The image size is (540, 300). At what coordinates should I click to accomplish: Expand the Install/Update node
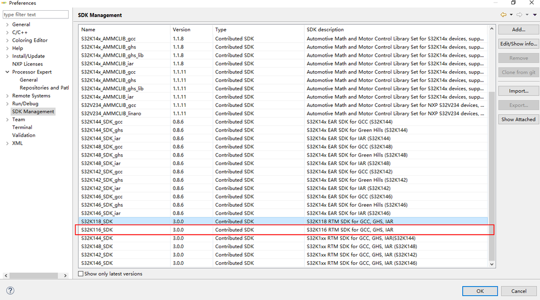7,56
